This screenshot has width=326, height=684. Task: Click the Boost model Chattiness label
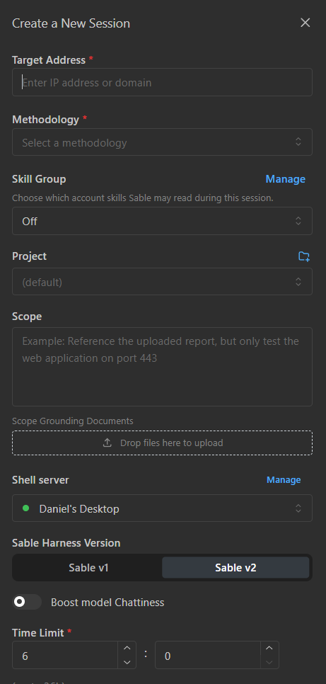[x=107, y=603]
